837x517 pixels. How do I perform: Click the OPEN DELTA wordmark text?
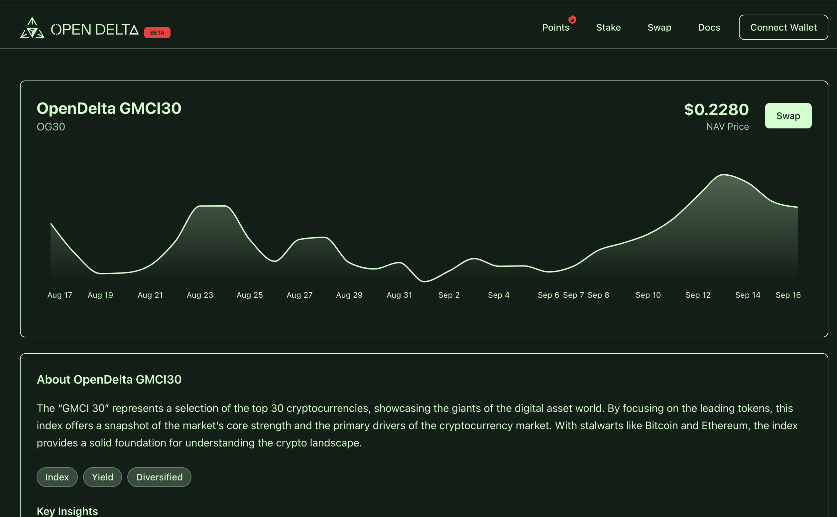click(95, 30)
